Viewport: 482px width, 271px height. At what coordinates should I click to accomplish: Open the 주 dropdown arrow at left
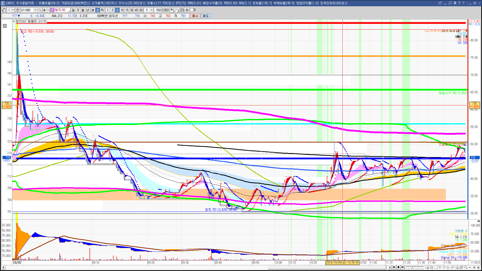point(13,10)
